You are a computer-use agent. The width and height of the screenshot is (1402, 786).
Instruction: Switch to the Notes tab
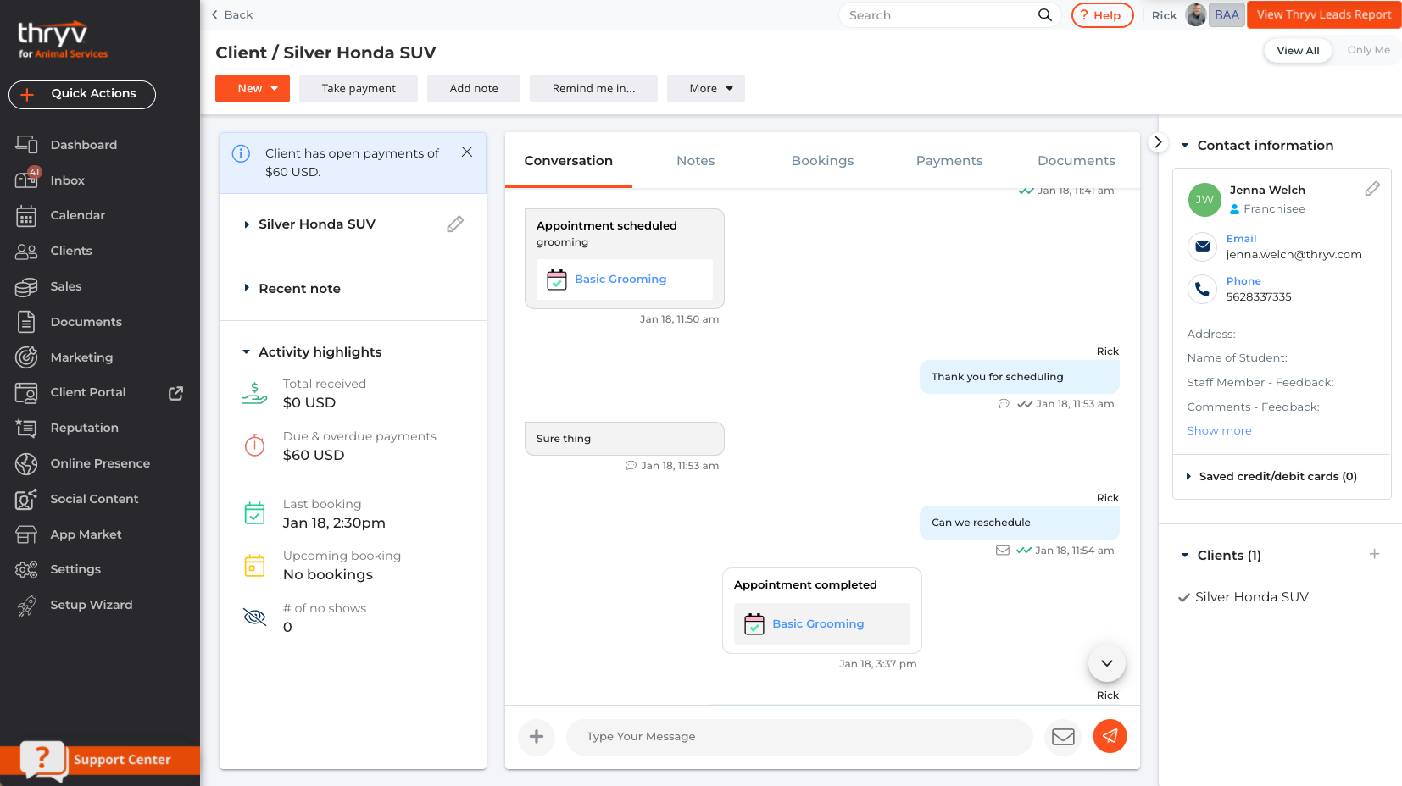695,161
